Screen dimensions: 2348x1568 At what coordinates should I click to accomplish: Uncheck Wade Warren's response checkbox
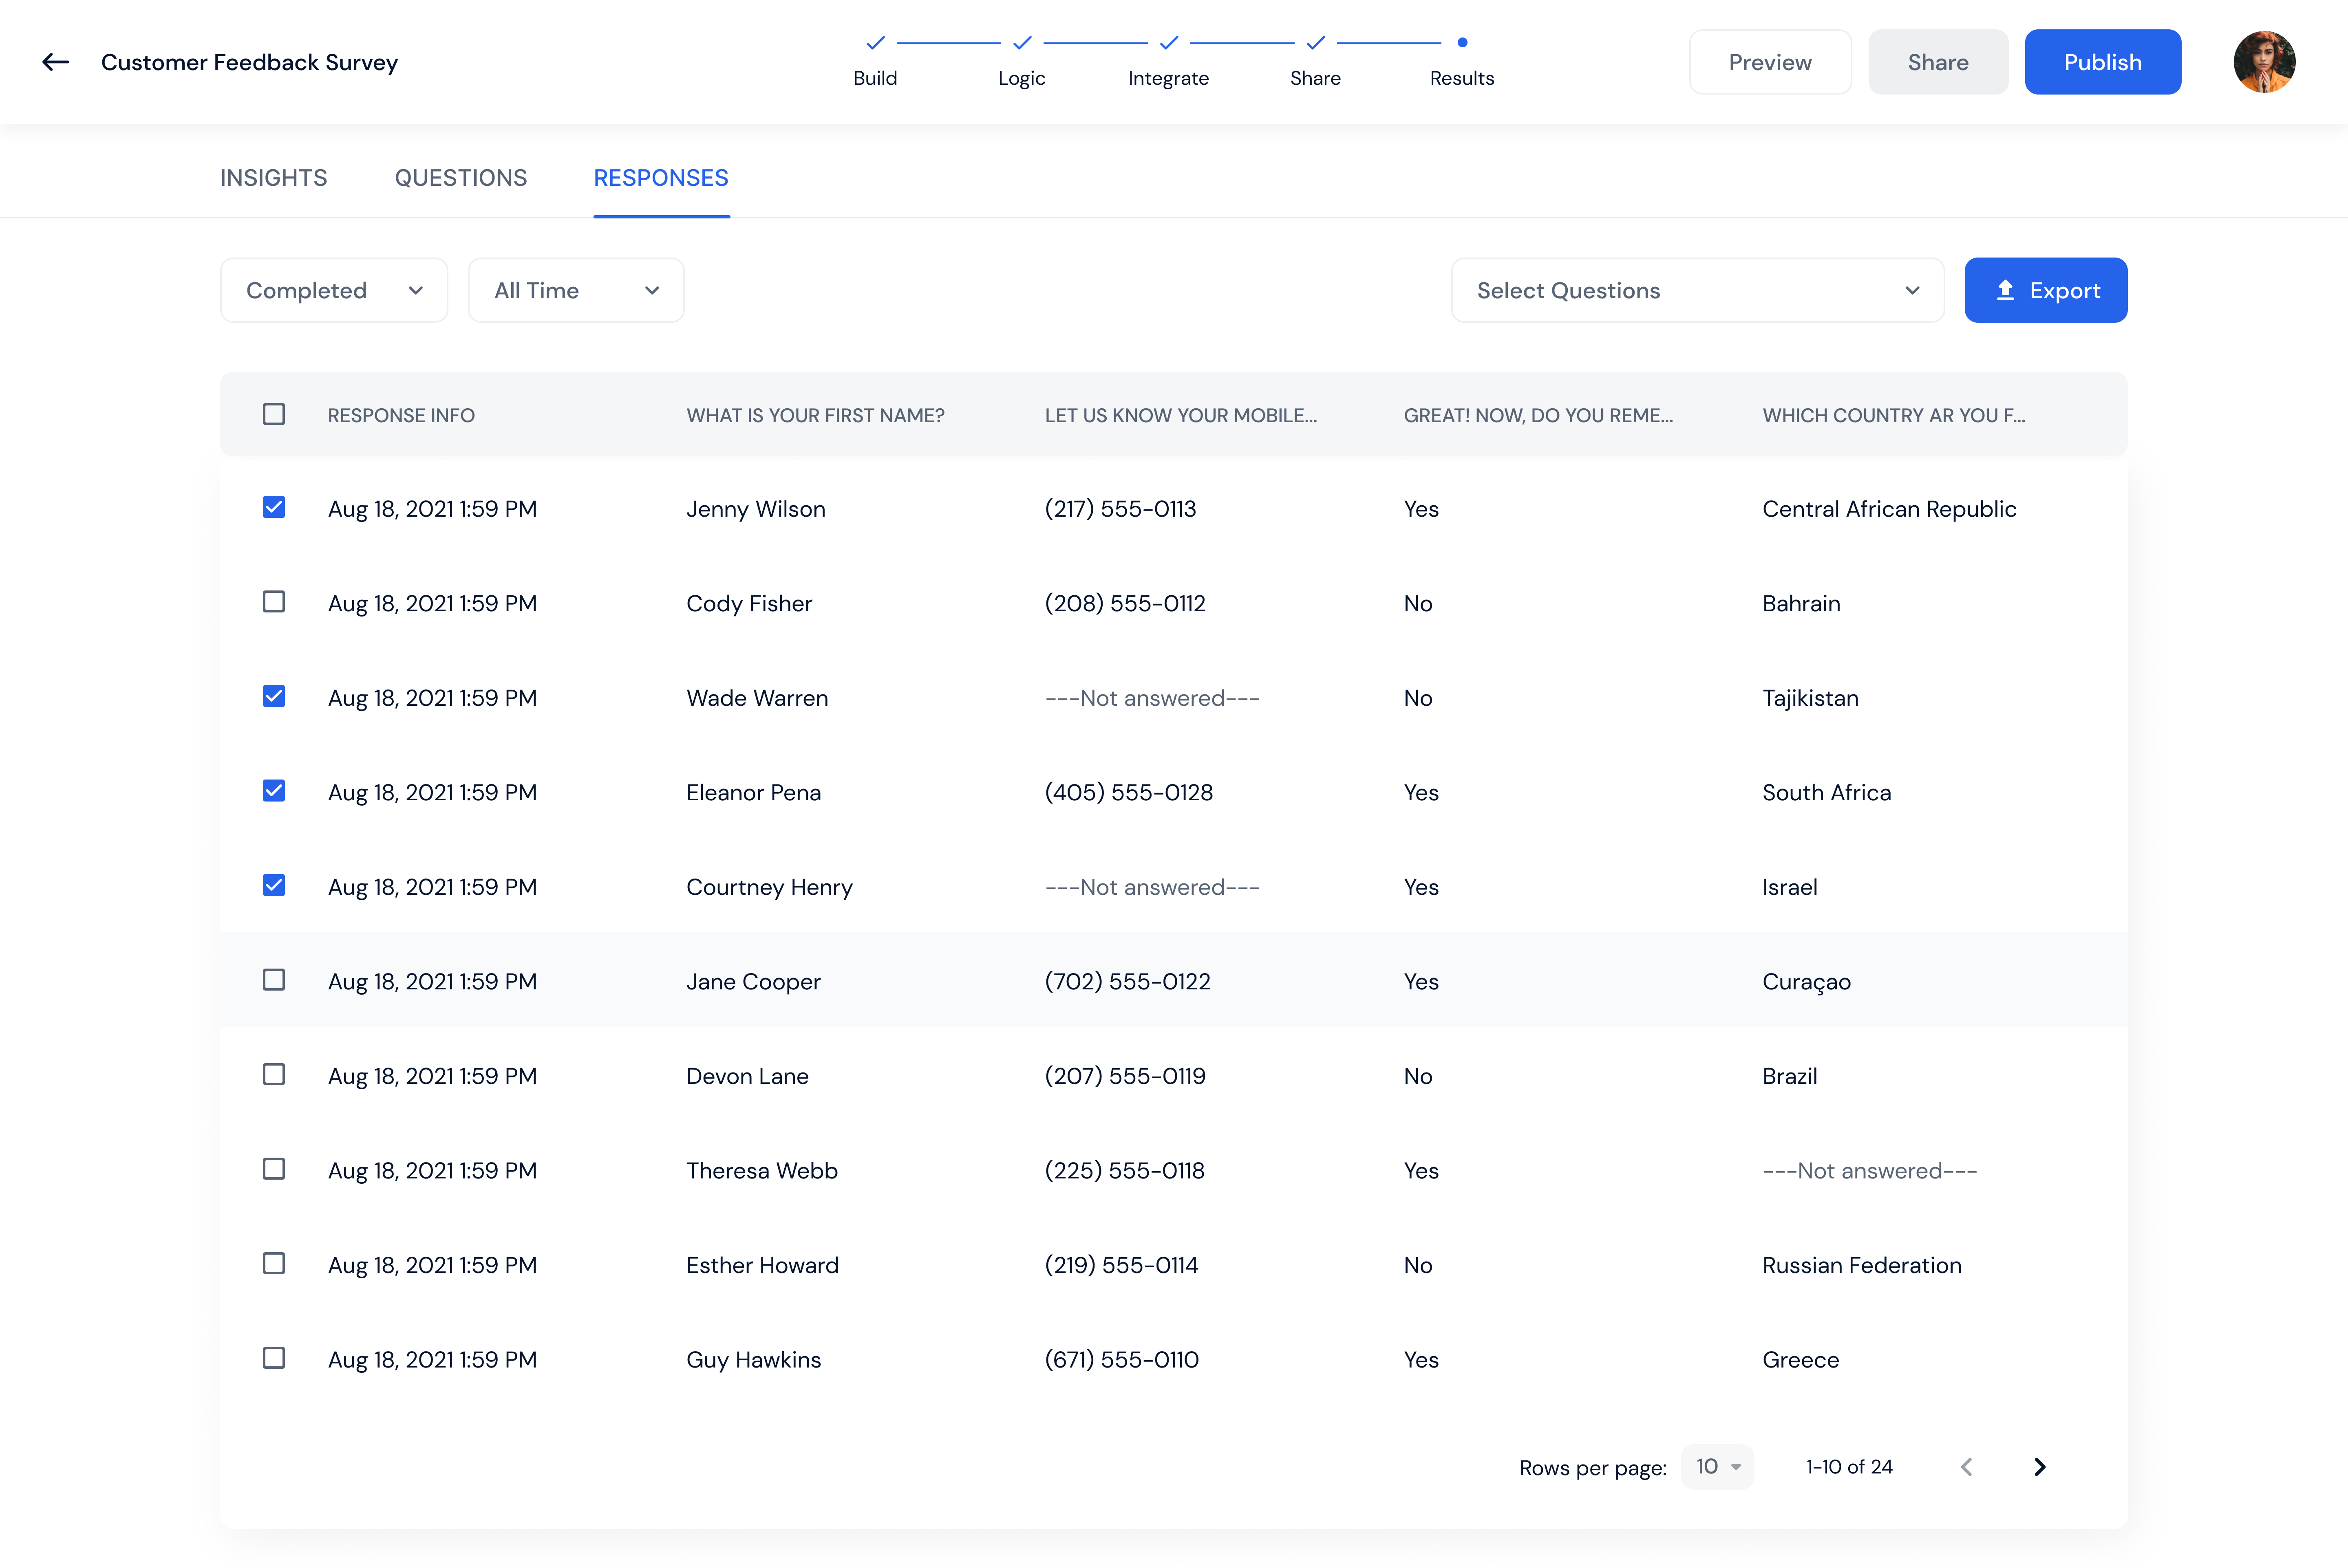pos(273,696)
